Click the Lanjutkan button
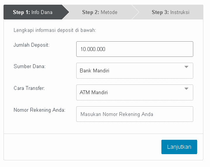 pyautogui.click(x=179, y=147)
